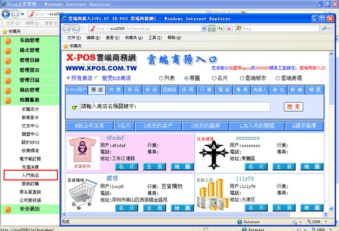Viewport: 339px width, 231px height.
Task: Expand the 商店管理 sidebar section
Action: point(29,90)
